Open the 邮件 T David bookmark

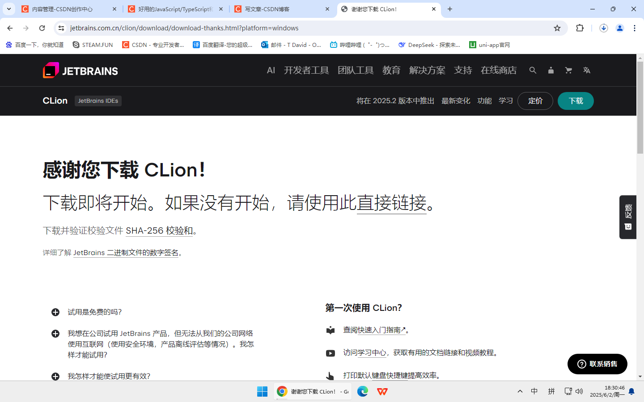click(x=291, y=45)
